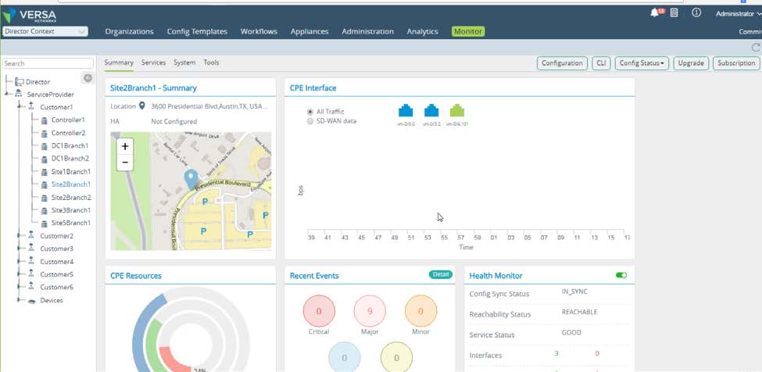Click the ServiceProvider organization icon
762x372 pixels.
[x=19, y=95]
